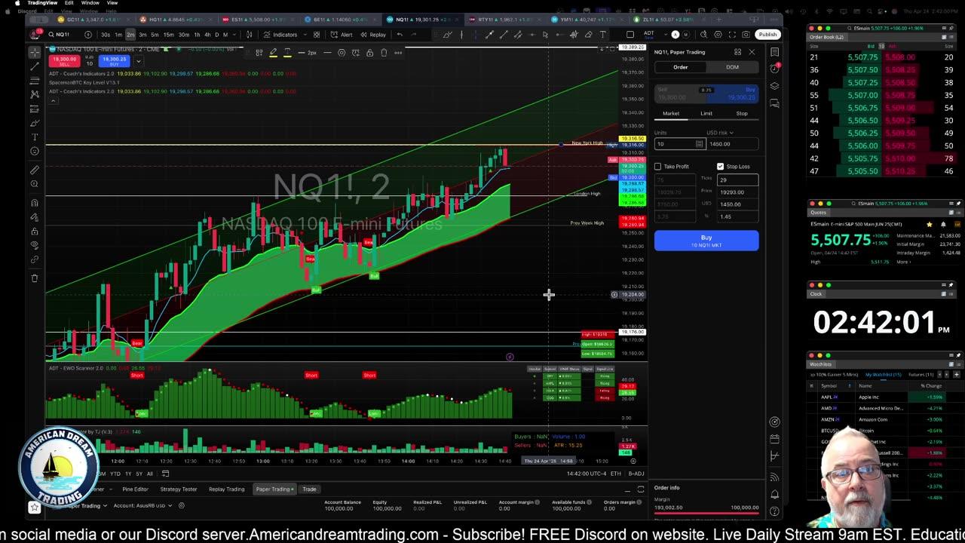The image size is (965, 543).
Task: Select the Market order type
Action: (x=671, y=113)
